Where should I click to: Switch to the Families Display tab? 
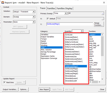point(64,9)
